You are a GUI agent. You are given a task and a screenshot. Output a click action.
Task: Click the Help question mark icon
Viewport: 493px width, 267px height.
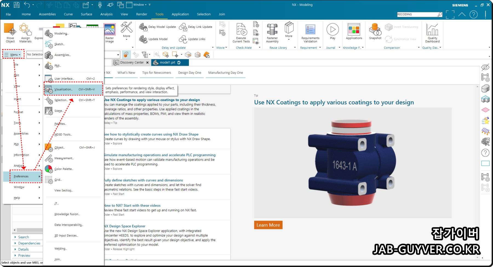pos(474,14)
